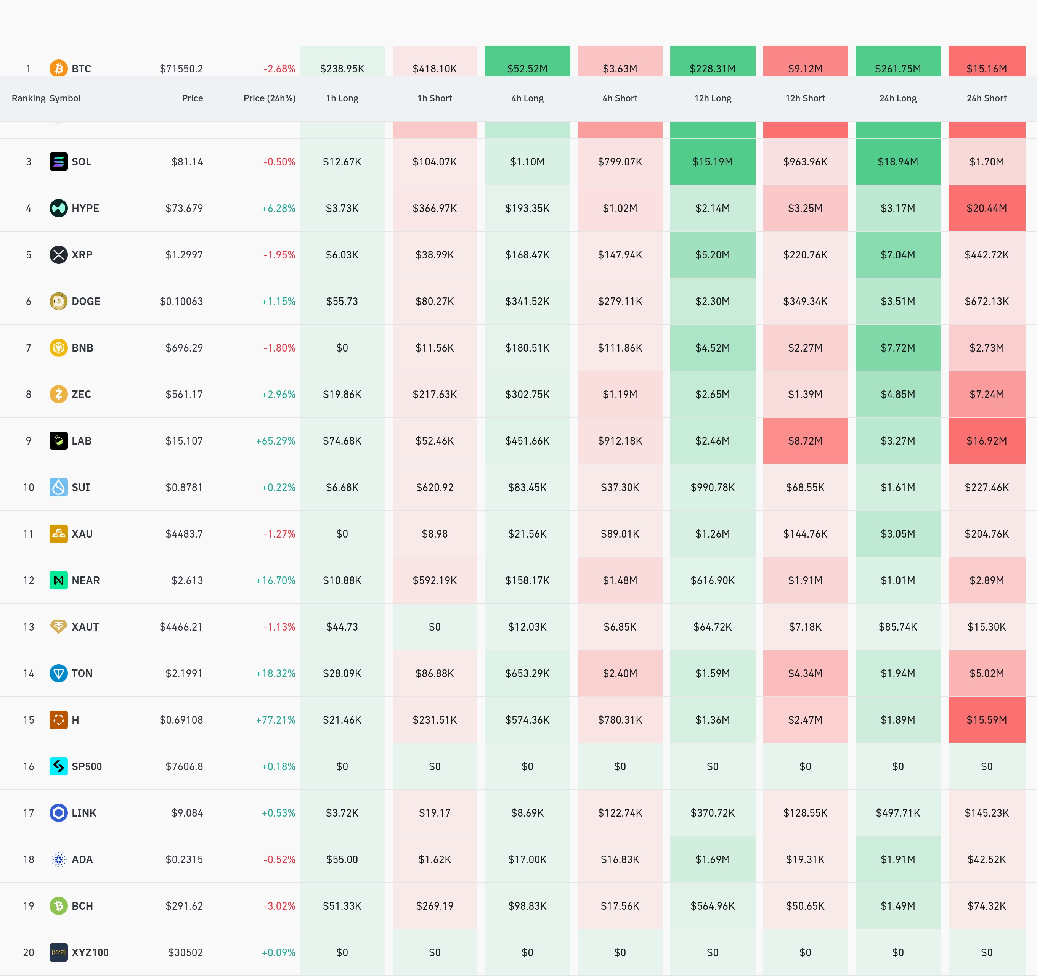The image size is (1037, 976).
Task: Select the Zcash ZEC icon
Action: pos(58,394)
